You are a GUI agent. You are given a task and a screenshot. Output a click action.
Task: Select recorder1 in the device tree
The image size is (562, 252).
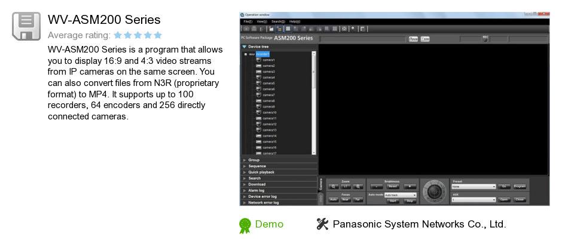click(262, 54)
